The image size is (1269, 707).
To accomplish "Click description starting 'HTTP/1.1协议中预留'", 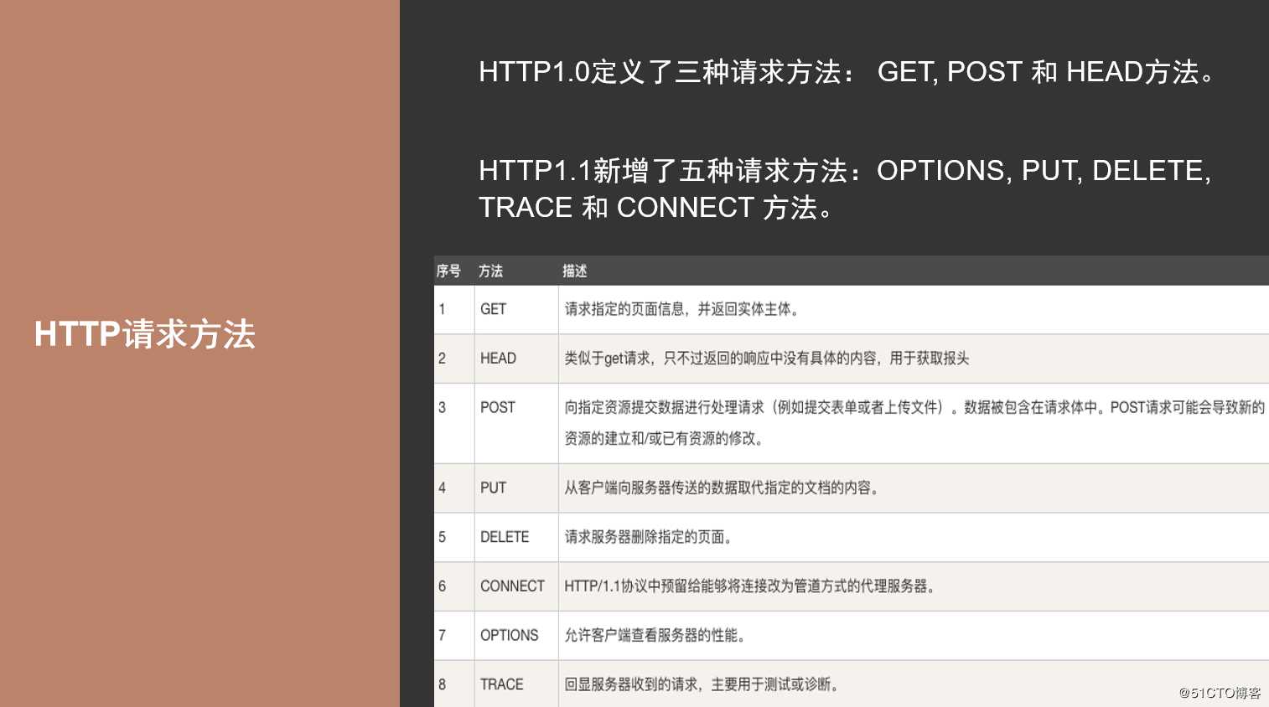I will coord(750,586).
